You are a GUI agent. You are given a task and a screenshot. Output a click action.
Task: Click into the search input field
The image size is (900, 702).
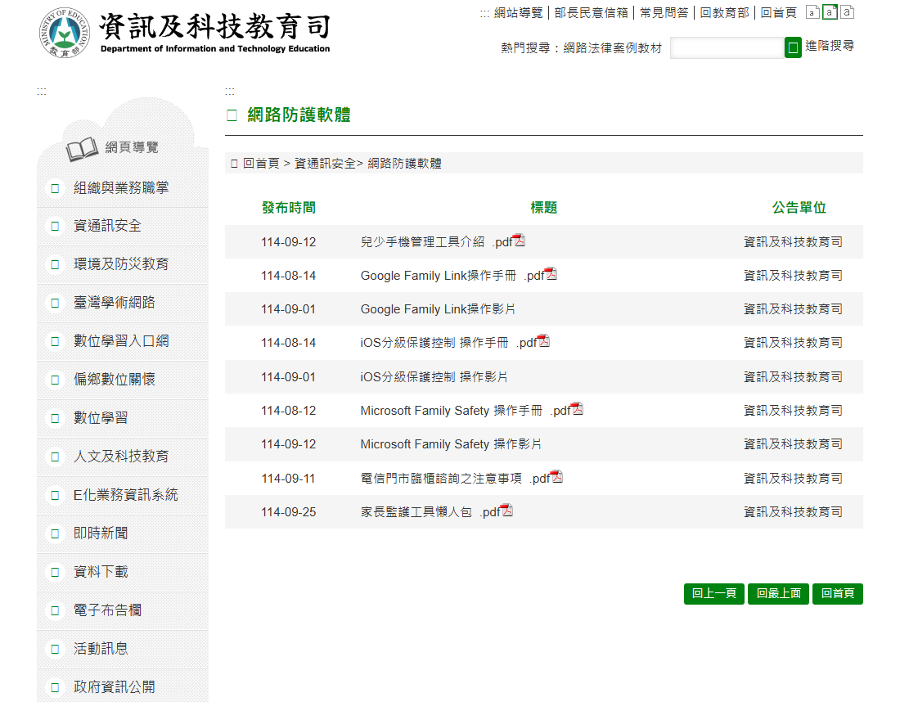pyautogui.click(x=727, y=47)
